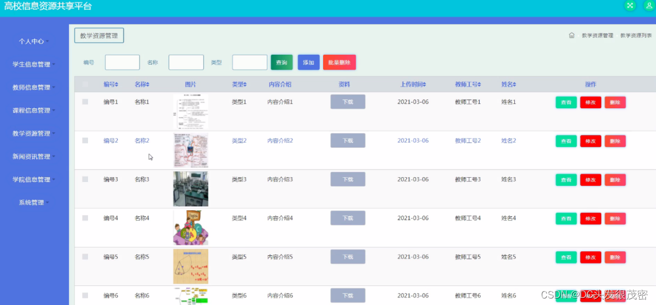The image size is (656, 305).
Task: Click the fullscreen icon in top bar
Action: (x=630, y=5)
